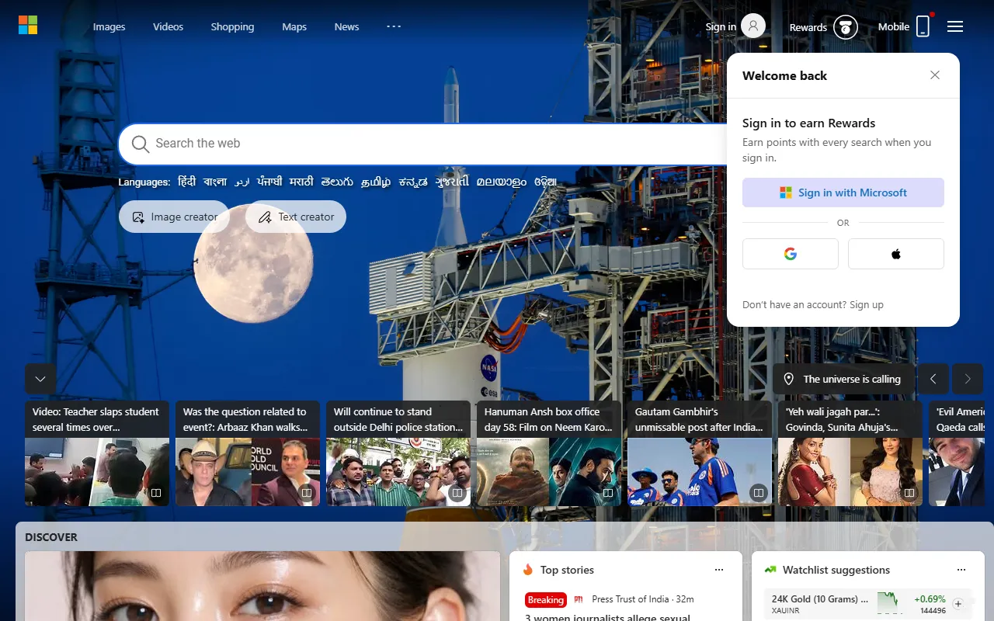Open Top stories more options ellipsis
This screenshot has width=994, height=621.
click(719, 570)
